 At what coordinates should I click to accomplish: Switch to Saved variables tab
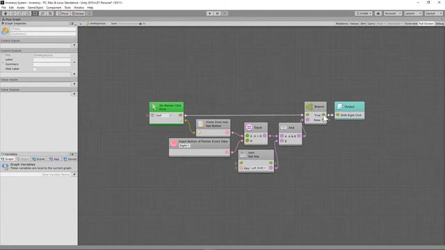(70, 159)
